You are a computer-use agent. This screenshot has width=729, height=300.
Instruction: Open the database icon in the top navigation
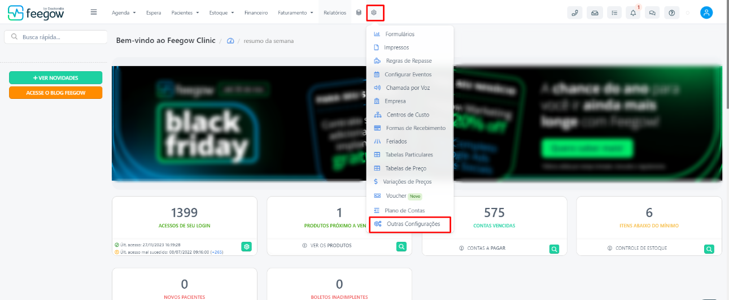point(359,12)
